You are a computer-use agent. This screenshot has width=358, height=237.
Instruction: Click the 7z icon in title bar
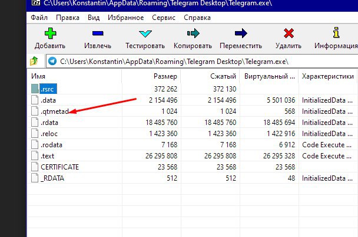(x=35, y=2)
